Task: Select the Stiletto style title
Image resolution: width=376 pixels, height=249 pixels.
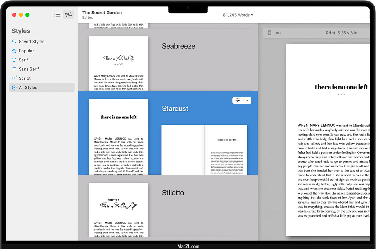Action: pyautogui.click(x=173, y=193)
